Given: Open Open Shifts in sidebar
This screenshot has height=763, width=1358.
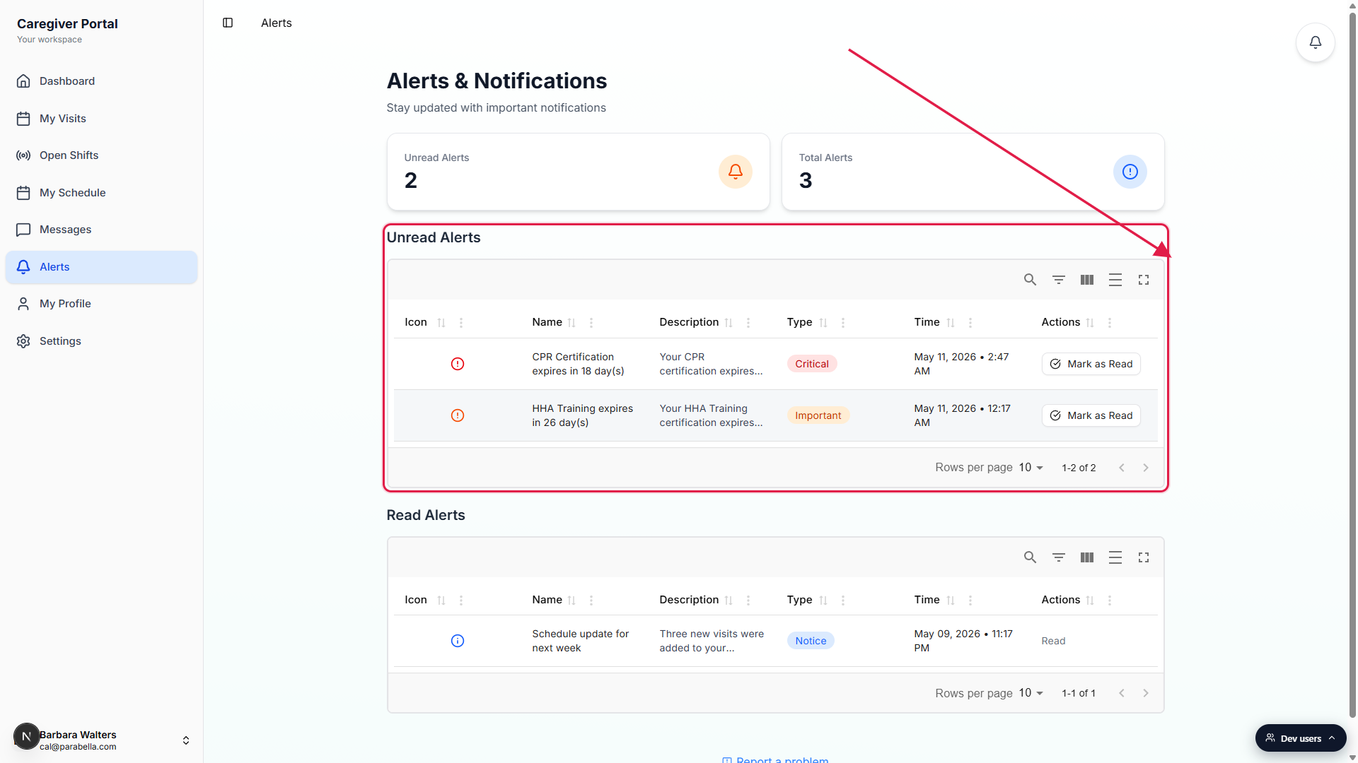Looking at the screenshot, I should [101, 155].
